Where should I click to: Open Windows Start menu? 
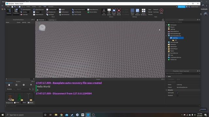tap(3, 115)
